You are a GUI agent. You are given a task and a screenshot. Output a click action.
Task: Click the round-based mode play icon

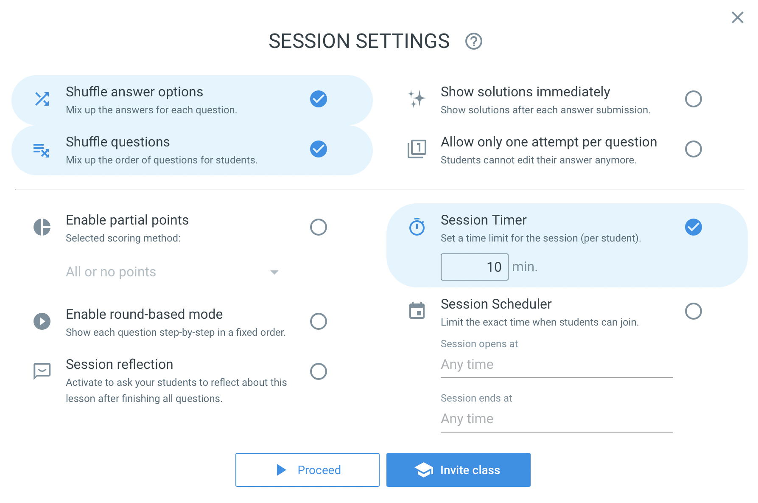point(42,321)
